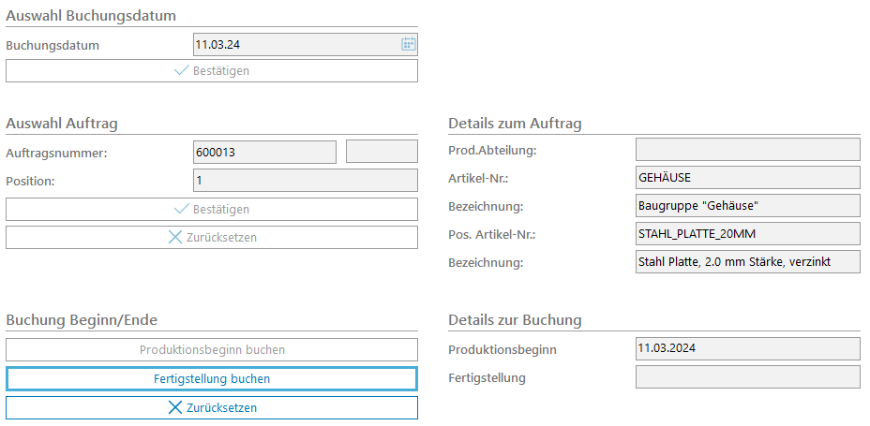Select the small empty box beside Auftragsnummer

(382, 152)
